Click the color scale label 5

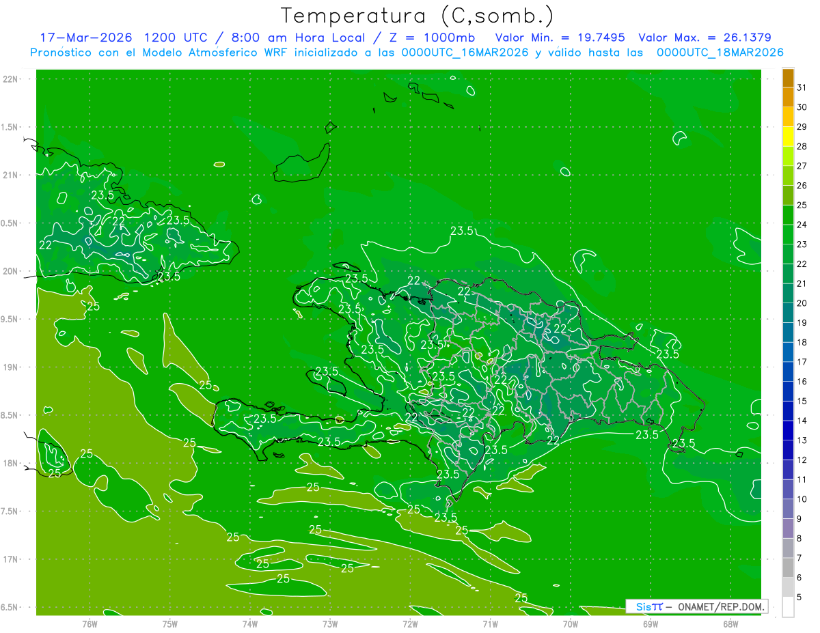pyautogui.click(x=799, y=597)
